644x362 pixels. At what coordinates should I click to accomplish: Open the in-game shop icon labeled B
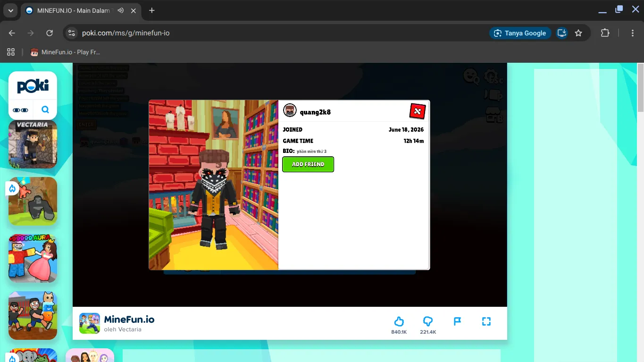494,115
